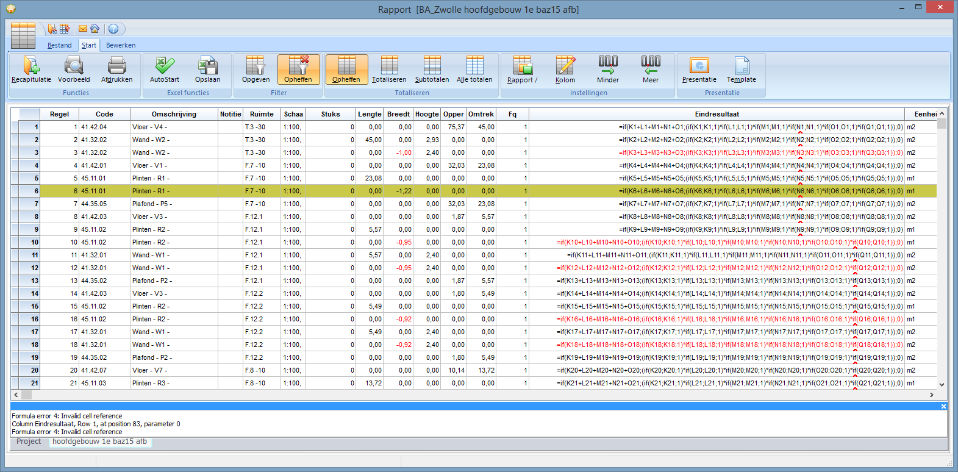Open the Recapitulatie function
This screenshot has height=472, width=958.
tap(31, 70)
